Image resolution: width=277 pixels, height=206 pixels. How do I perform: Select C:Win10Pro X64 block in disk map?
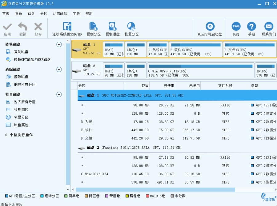coord(201,70)
